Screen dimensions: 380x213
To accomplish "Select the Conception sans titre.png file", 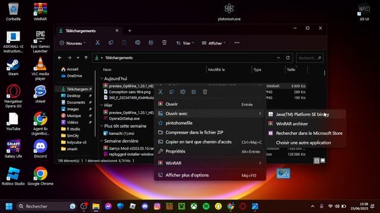I will pos(129,92).
